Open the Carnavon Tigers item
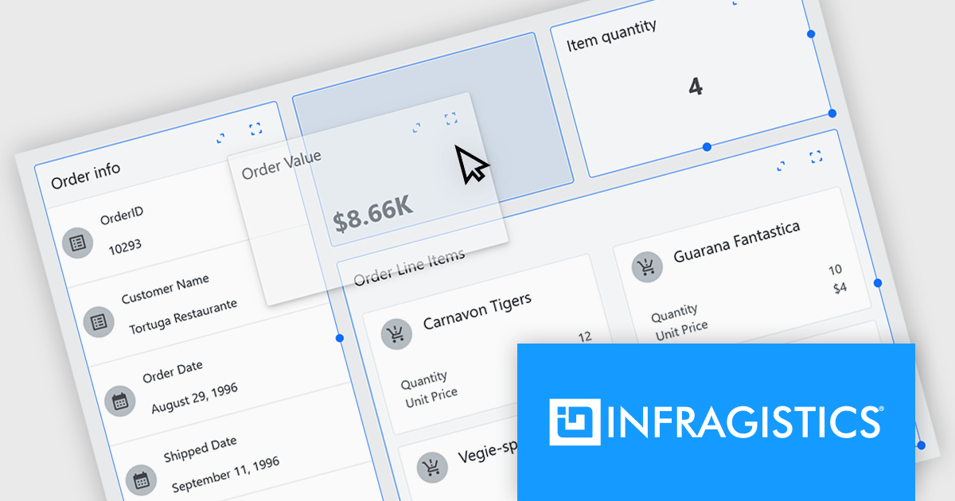Screen dimensions: 955x501 point(477,310)
